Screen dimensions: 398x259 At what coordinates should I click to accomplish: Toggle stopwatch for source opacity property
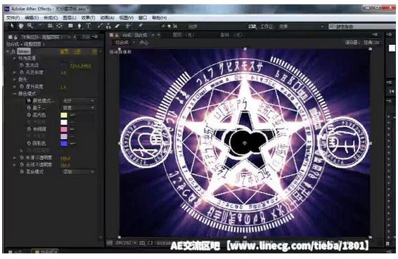(22, 158)
